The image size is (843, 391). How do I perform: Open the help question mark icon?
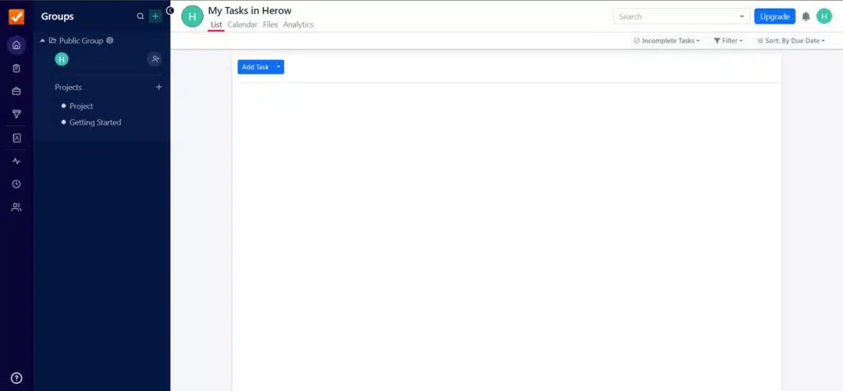[17, 378]
